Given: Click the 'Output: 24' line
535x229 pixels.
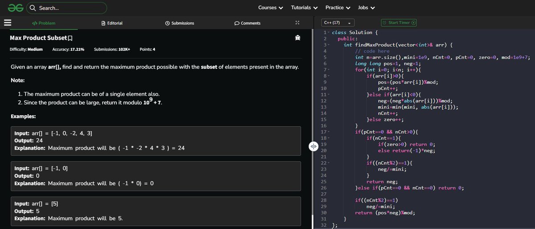Looking at the screenshot, I should (x=29, y=141).
